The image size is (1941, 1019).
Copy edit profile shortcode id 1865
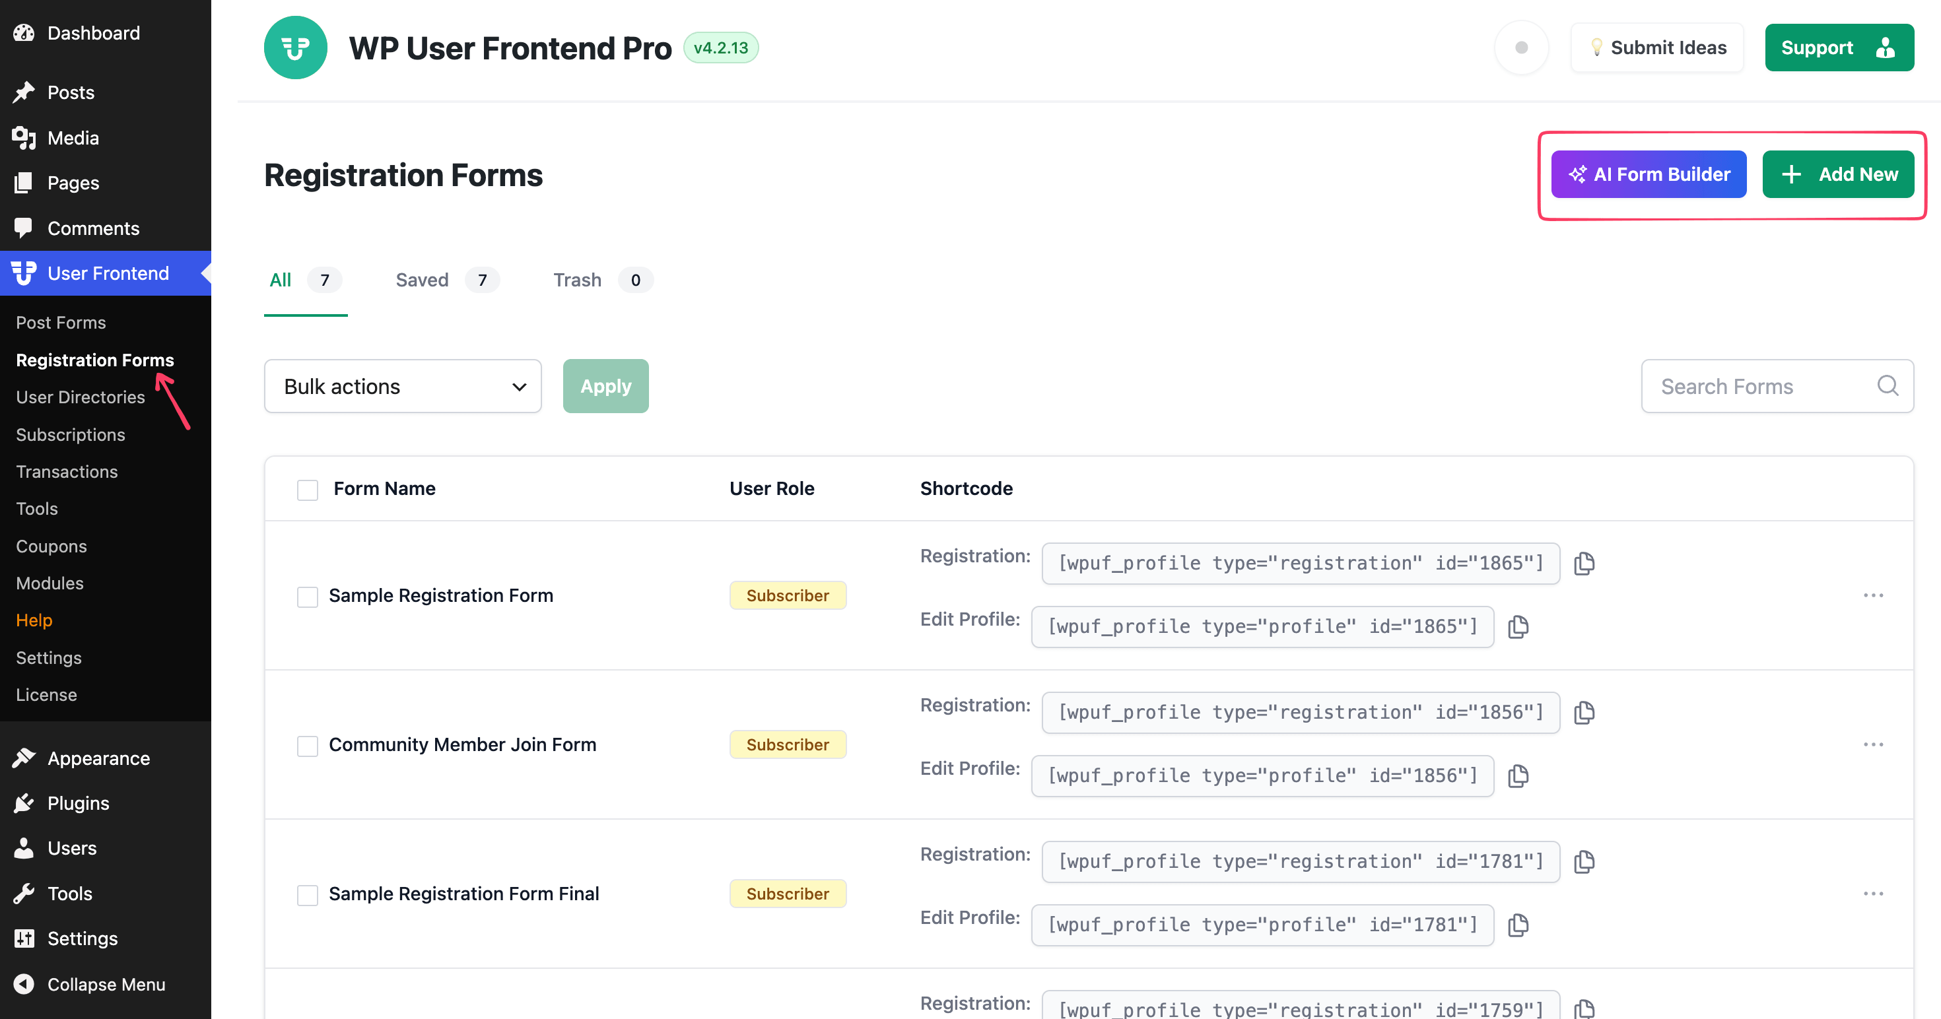(x=1518, y=626)
